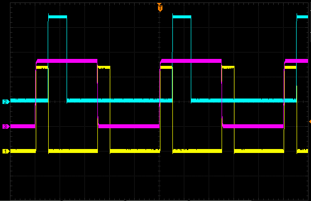Click the yellow channel 1 ground marker
Image resolution: width=311 pixels, height=201 pixels.
[6, 151]
